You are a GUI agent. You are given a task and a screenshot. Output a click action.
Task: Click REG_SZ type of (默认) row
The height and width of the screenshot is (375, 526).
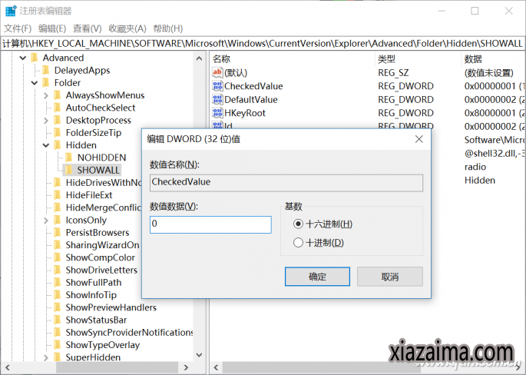[393, 73]
